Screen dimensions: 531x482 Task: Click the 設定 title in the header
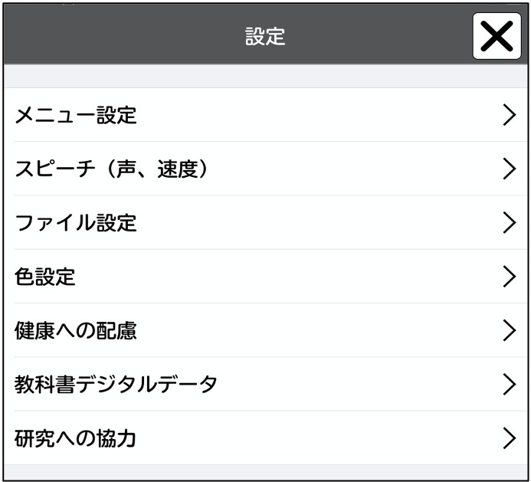(x=265, y=37)
